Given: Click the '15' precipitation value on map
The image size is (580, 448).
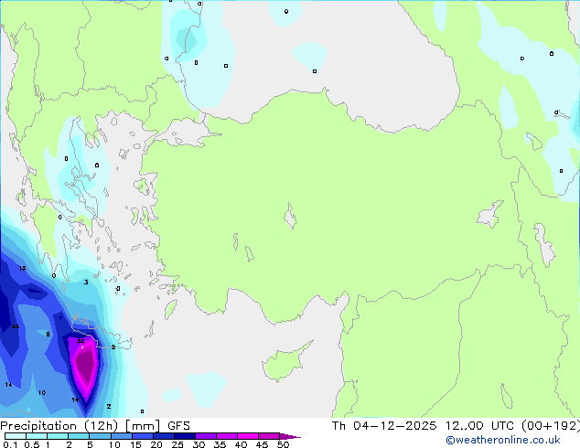Looking at the screenshot, I should coord(23,269).
